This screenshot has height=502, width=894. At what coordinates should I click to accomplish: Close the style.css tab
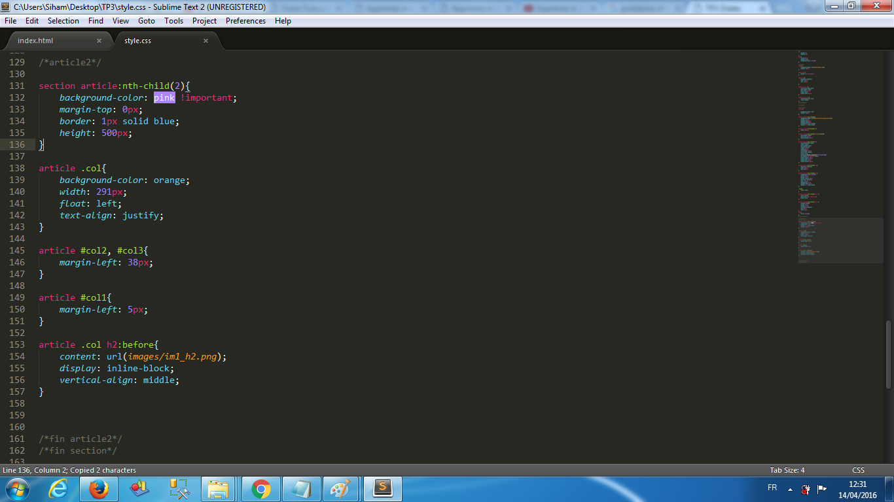click(206, 40)
